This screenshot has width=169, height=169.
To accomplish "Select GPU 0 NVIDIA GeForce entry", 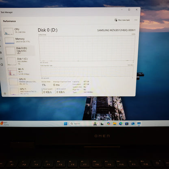I will click(22, 82).
